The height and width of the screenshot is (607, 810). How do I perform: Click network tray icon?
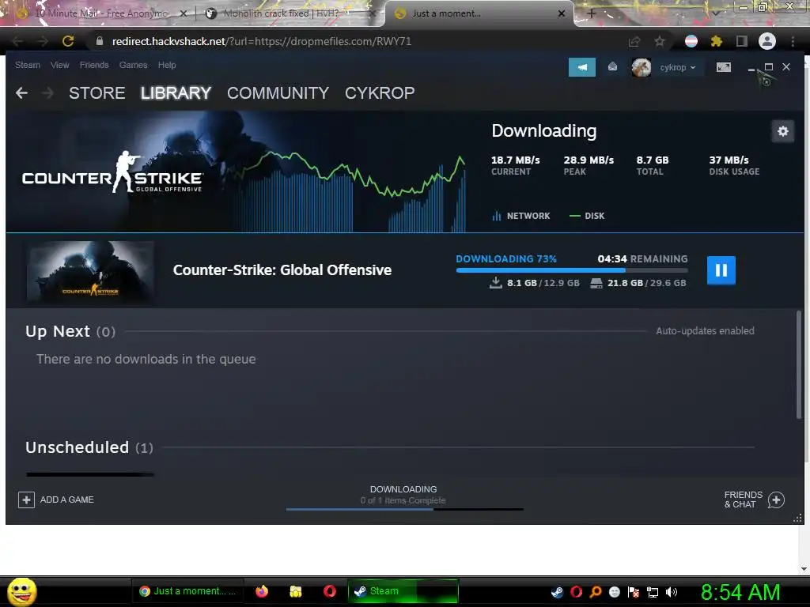[x=653, y=592]
